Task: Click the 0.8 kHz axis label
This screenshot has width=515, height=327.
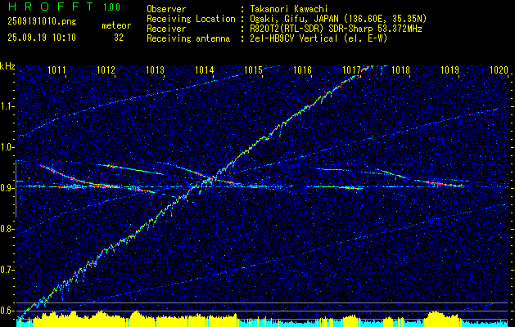Action: pos(7,229)
